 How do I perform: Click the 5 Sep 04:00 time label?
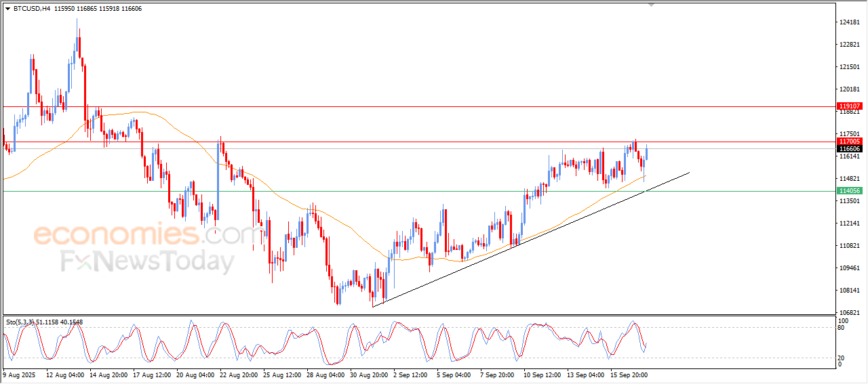point(454,374)
